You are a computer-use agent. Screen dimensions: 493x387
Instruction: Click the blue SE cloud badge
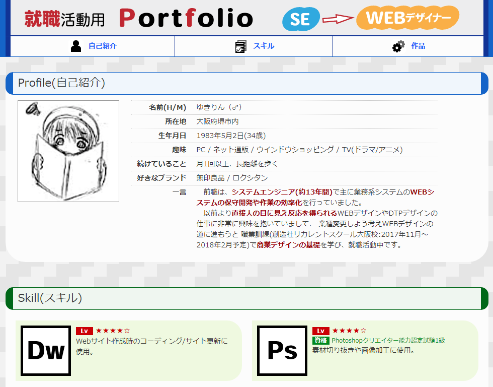[300, 20]
